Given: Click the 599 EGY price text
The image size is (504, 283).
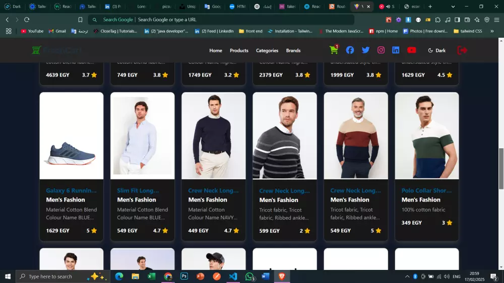Looking at the screenshot, I should tap(269, 231).
